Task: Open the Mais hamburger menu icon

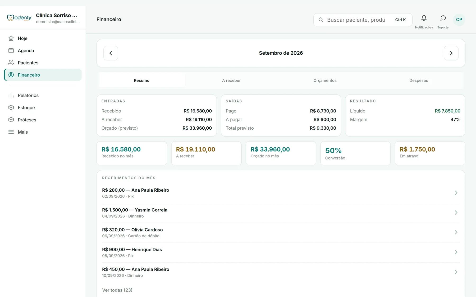Action: 11,132
